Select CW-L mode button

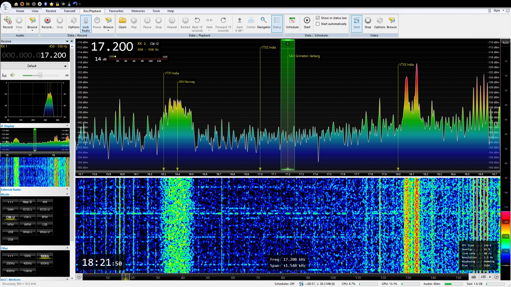click(x=28, y=217)
